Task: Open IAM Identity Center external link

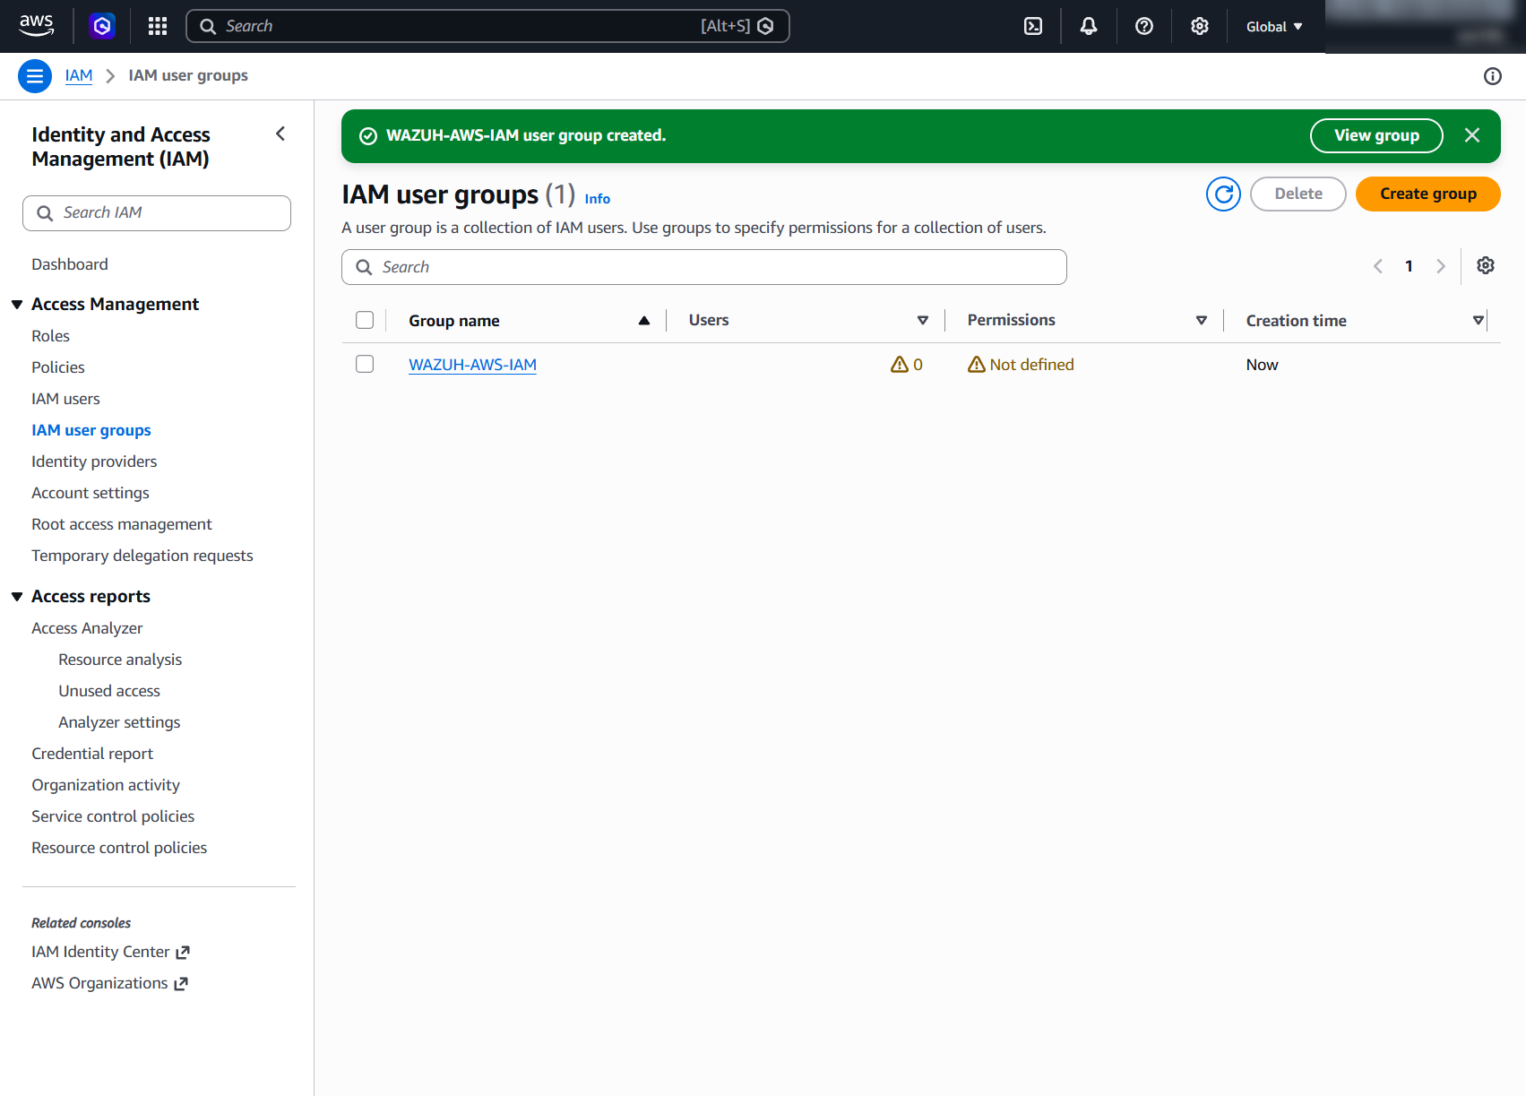Action: pos(110,952)
